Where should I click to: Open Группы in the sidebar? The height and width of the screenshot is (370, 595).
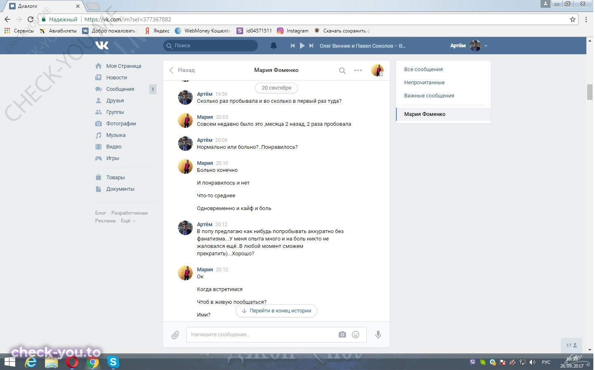pos(115,112)
